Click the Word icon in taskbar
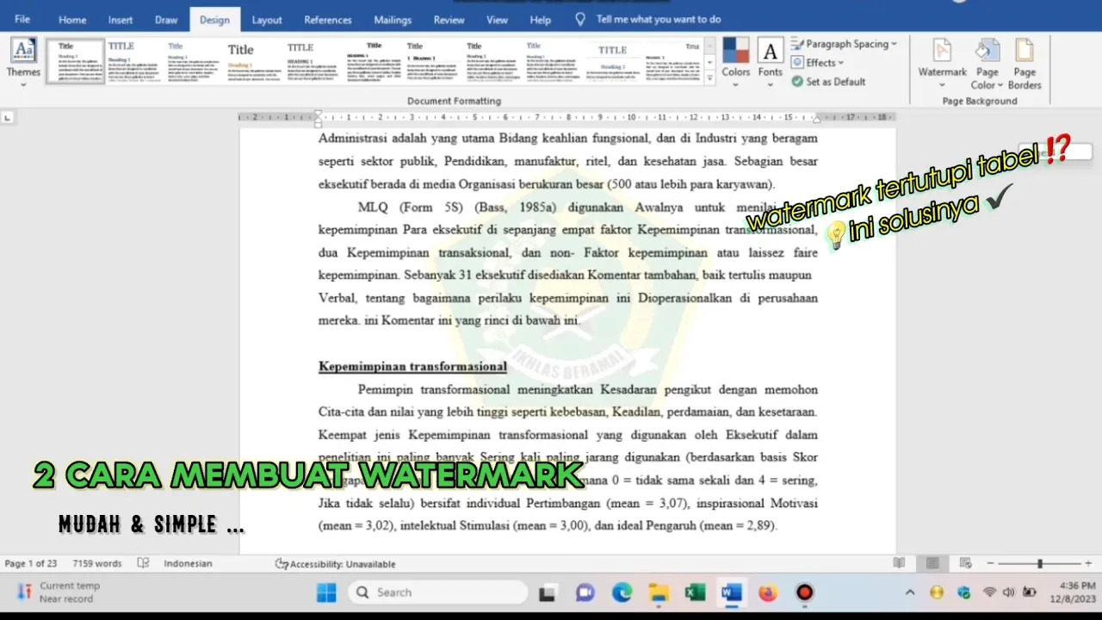The height and width of the screenshot is (620, 1102). (x=732, y=592)
